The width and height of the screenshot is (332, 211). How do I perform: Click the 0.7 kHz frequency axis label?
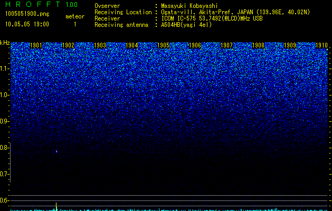pyautogui.click(x=4, y=174)
